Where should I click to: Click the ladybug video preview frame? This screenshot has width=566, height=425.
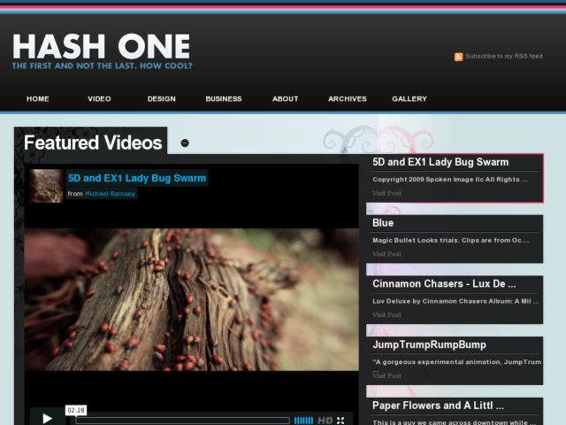192,299
